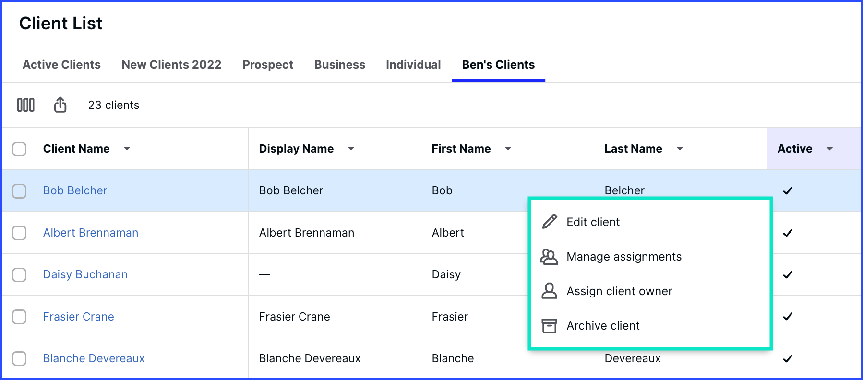
Task: Click the First Name column header
Action: pyautogui.click(x=461, y=149)
